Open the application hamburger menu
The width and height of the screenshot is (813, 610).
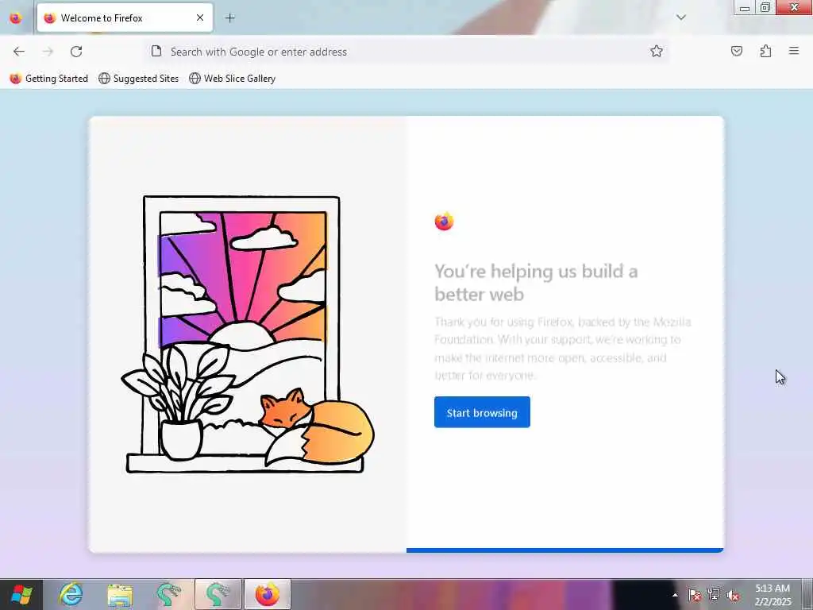pyautogui.click(x=794, y=51)
